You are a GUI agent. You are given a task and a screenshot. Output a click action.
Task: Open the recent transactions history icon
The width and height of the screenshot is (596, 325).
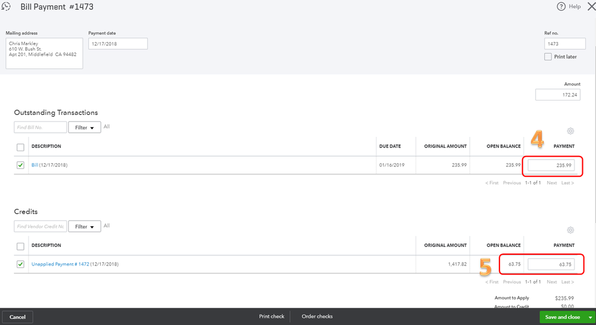6,7
